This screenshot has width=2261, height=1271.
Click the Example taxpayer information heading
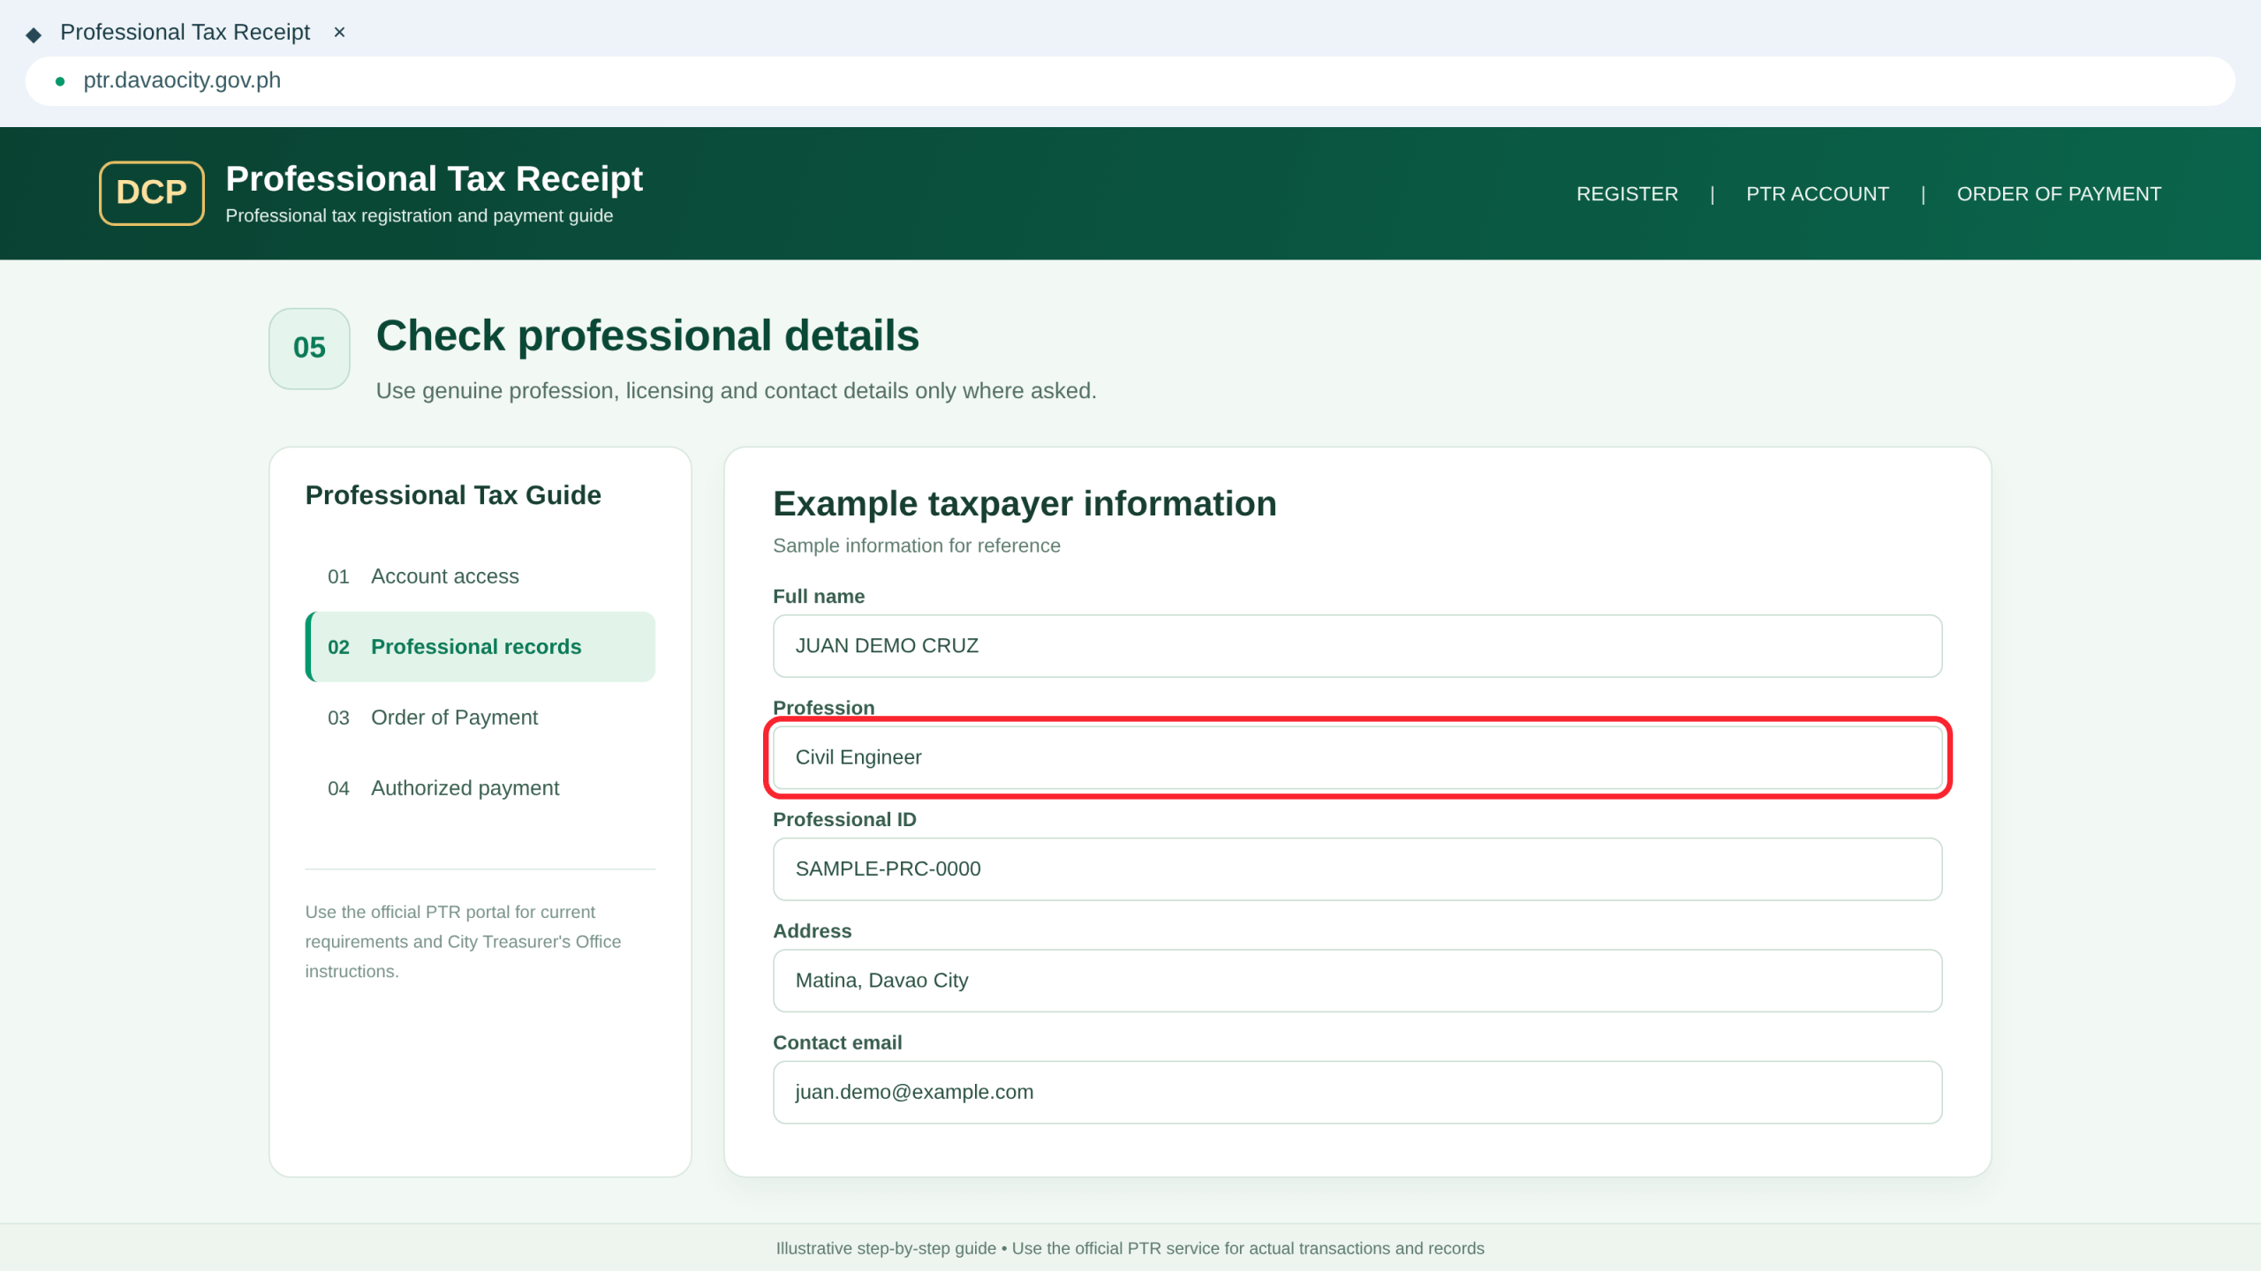pyautogui.click(x=1025, y=504)
